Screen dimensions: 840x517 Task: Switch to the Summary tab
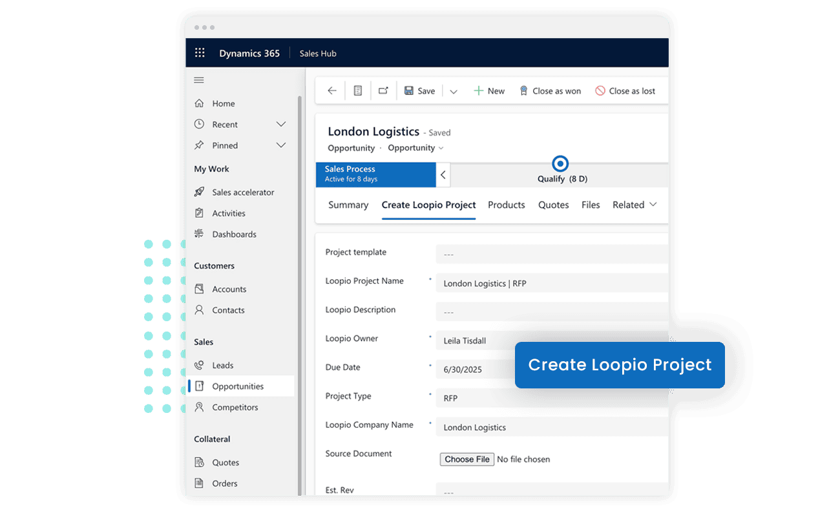coord(348,205)
